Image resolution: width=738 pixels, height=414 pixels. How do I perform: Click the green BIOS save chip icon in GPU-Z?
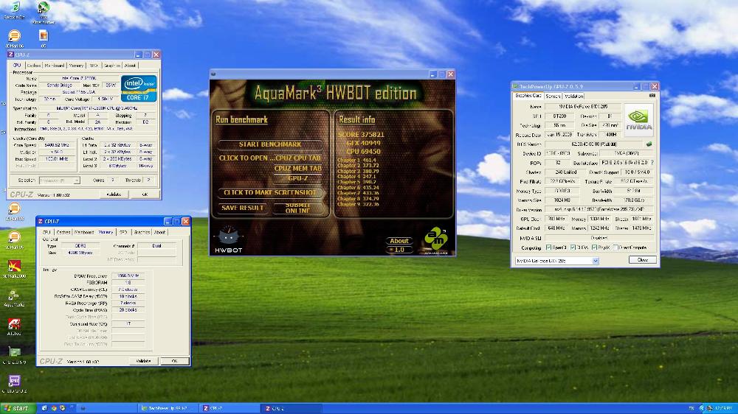pos(649,144)
